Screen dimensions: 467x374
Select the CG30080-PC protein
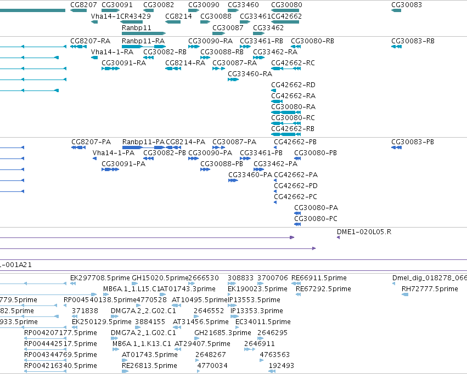click(297, 224)
